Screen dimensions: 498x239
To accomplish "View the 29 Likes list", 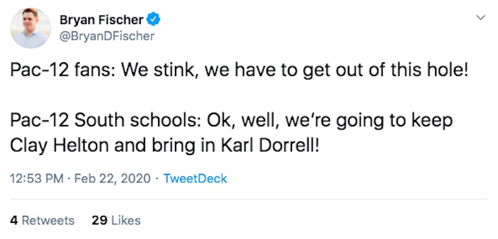I will pos(116,220).
